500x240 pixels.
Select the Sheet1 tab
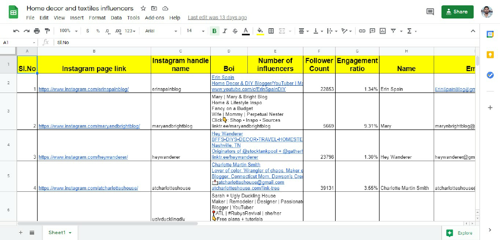point(60,233)
